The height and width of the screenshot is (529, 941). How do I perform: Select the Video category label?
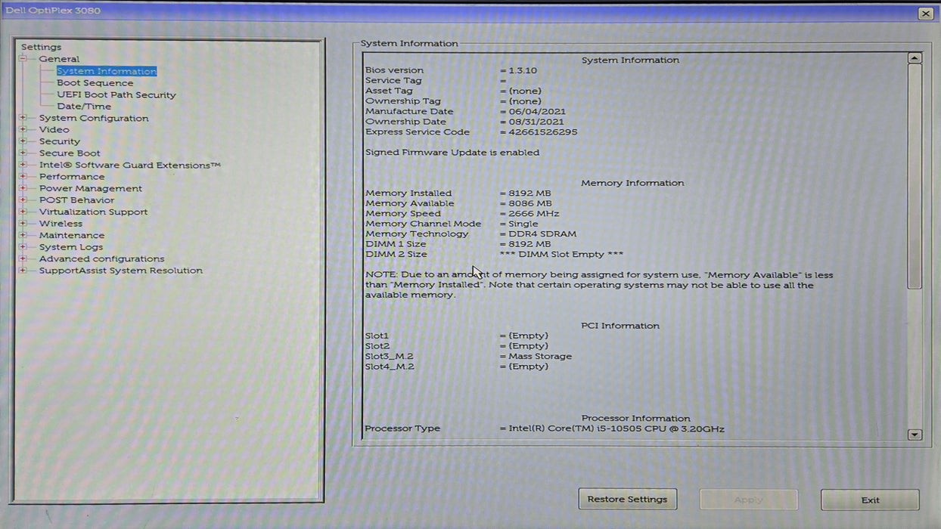[x=54, y=130]
